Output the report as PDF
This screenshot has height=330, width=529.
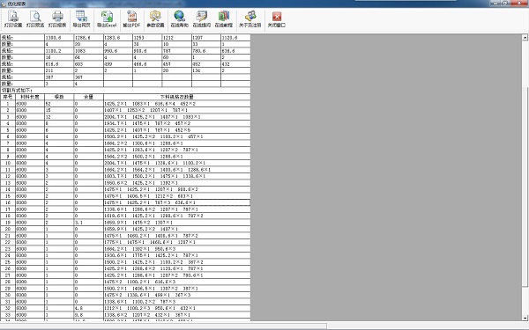click(131, 19)
